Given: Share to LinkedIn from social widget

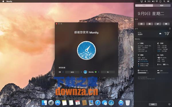Looking at the screenshot, I should coord(141,24).
